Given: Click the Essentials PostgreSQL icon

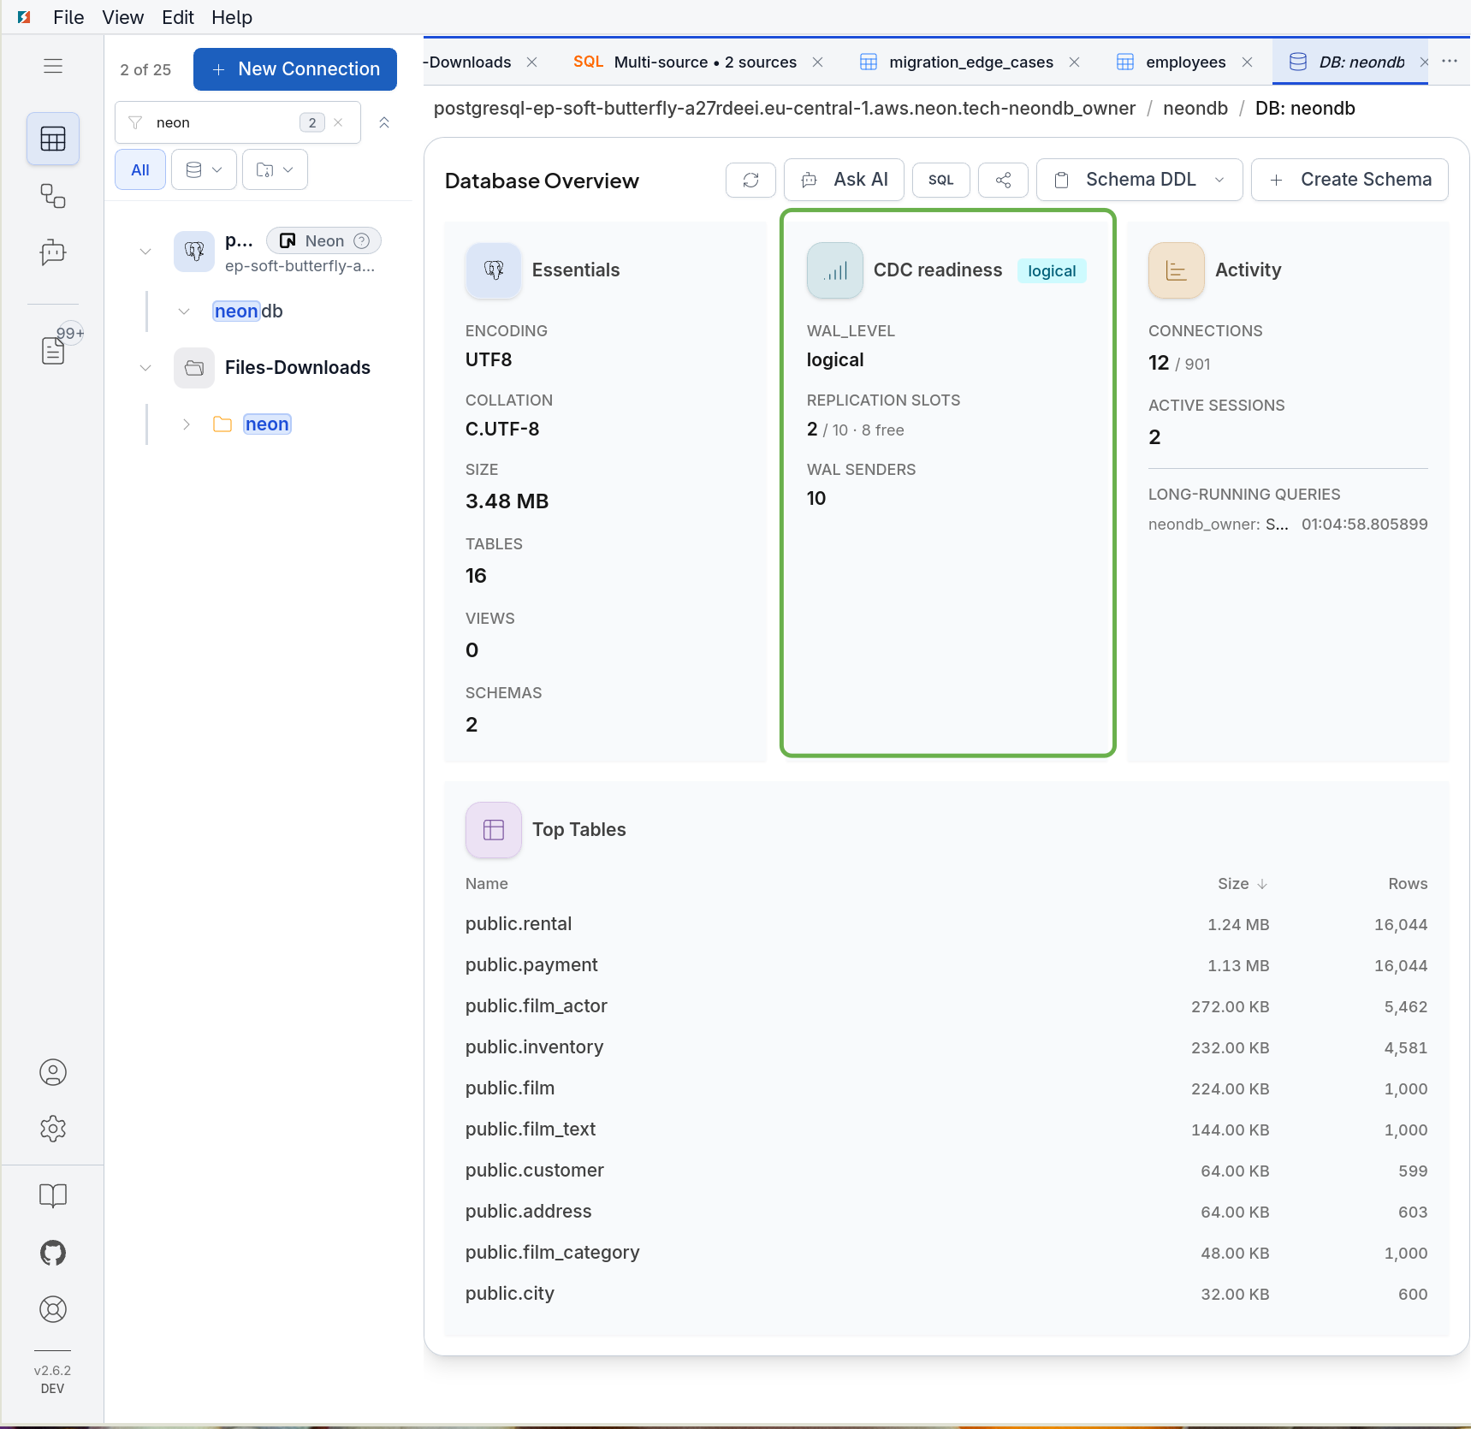Looking at the screenshot, I should [494, 270].
